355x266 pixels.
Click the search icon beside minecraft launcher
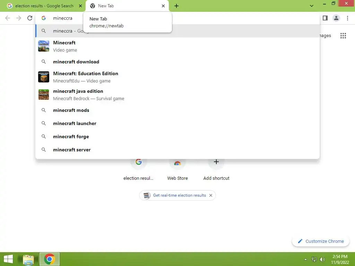click(x=44, y=123)
